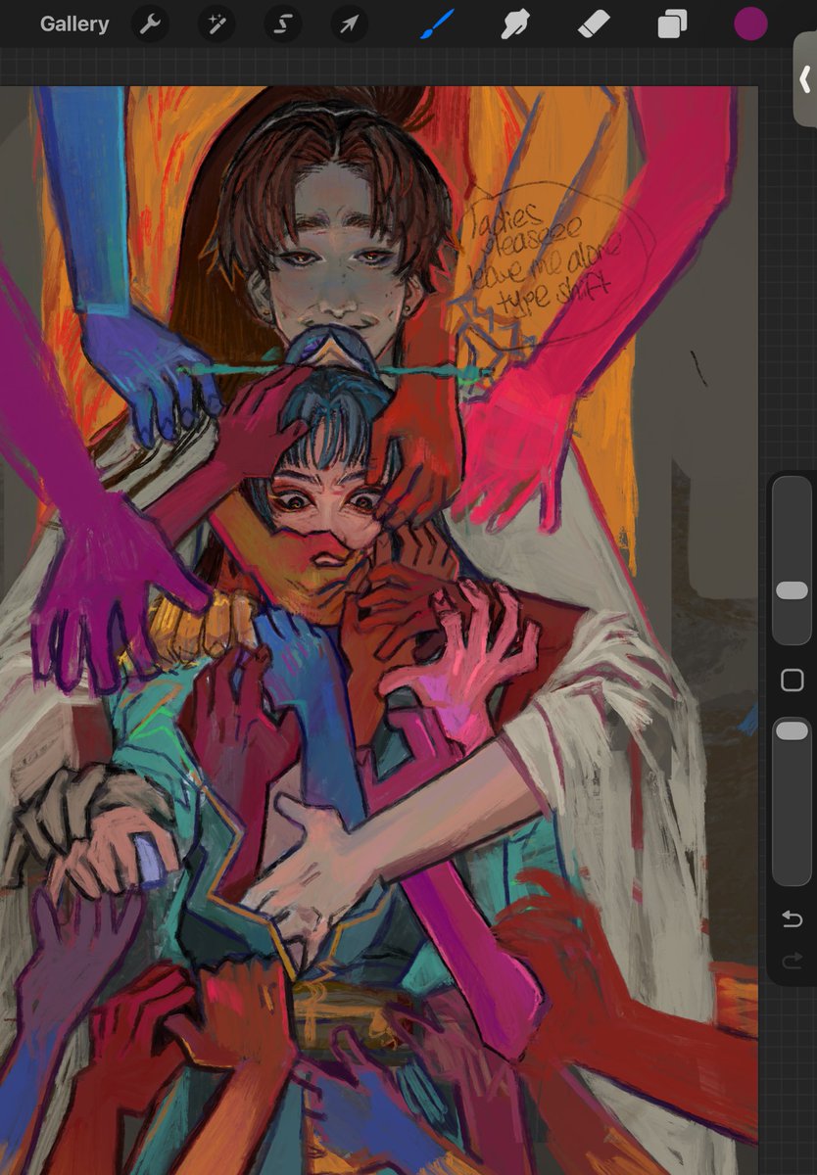Open the Adjustments magic wand menu
The height and width of the screenshot is (1175, 817).
(216, 24)
